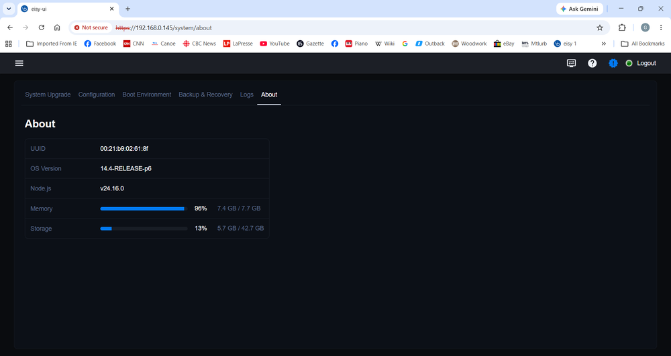Open the Wiki bookmark
This screenshot has width=671, height=356.
(384, 44)
